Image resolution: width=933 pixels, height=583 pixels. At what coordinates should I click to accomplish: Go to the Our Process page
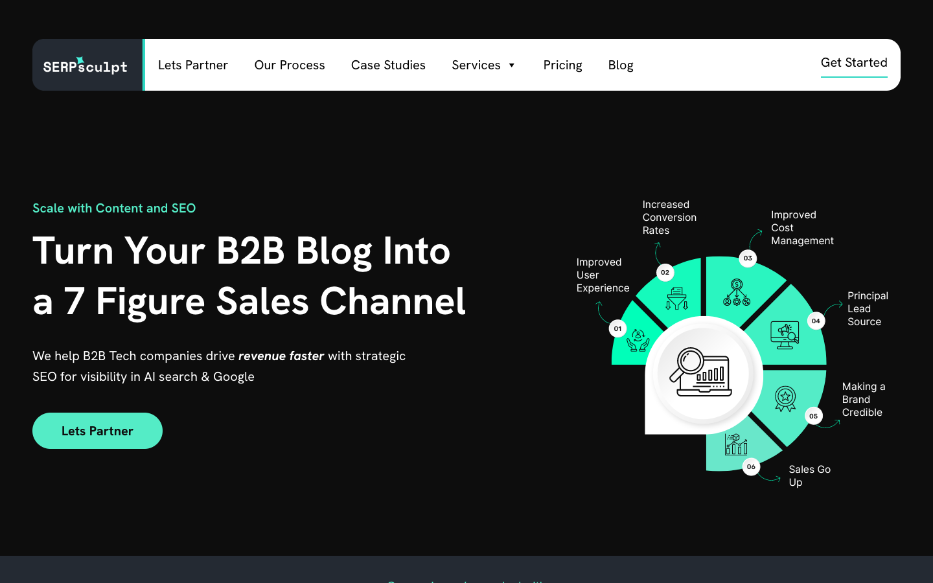pos(290,65)
